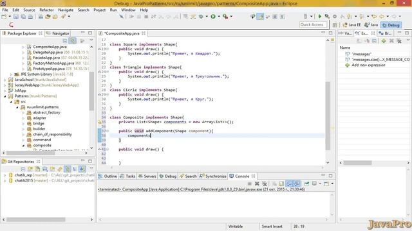
Task: Toggle Block Selection mode button
Action: pos(275,17)
